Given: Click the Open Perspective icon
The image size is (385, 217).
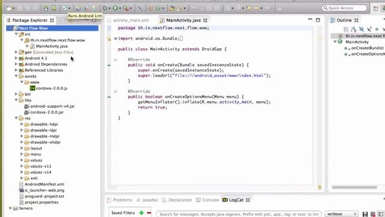Looking at the screenshot, I should pos(375,8).
